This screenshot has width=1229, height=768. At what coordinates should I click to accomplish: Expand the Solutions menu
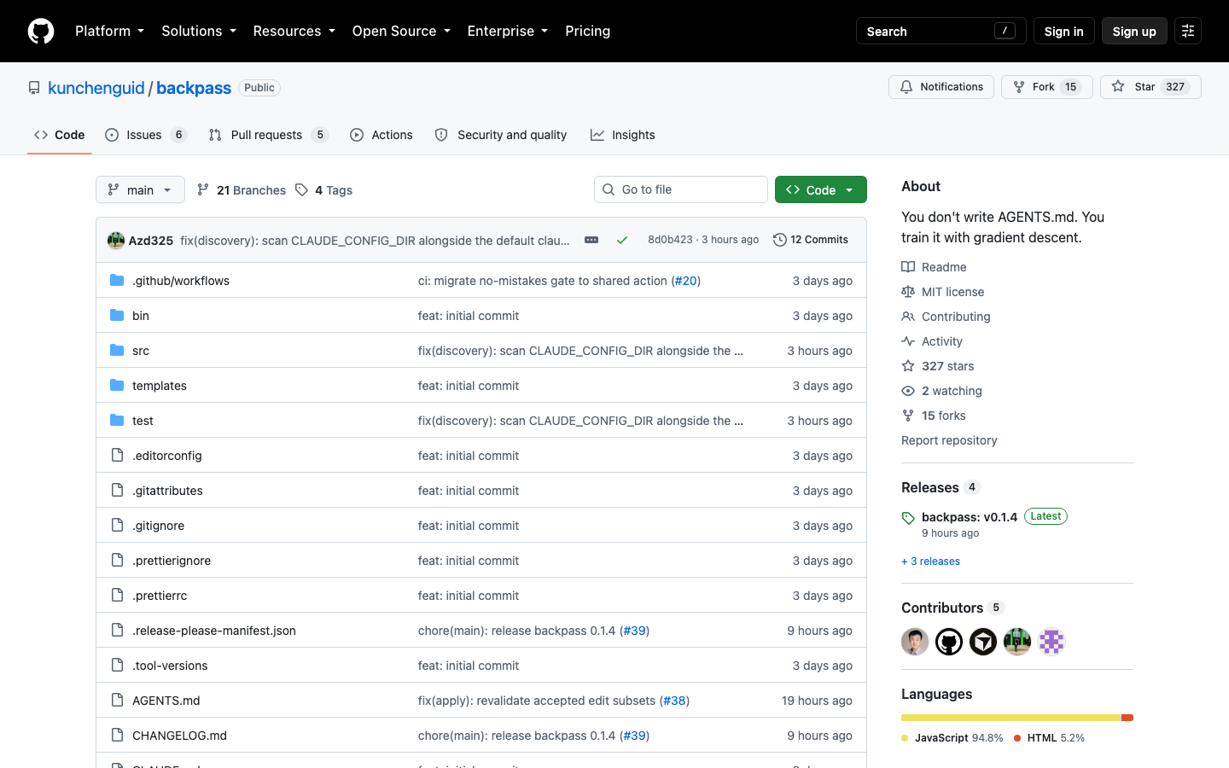(x=199, y=31)
